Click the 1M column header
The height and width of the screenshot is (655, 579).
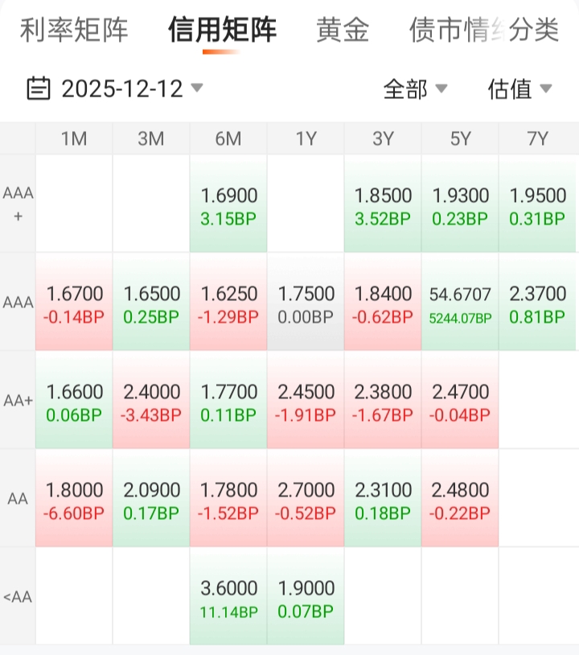[x=74, y=139]
